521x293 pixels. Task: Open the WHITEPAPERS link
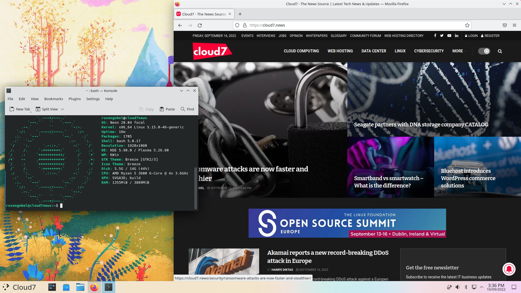(317, 36)
